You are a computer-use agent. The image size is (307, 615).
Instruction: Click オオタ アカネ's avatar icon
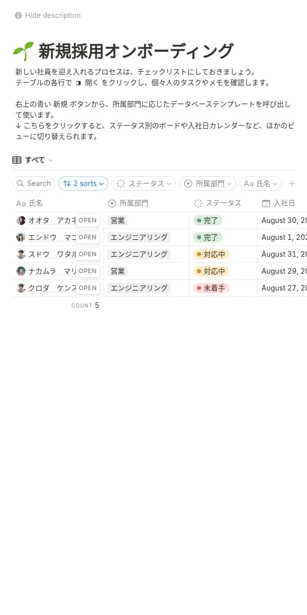pos(21,220)
